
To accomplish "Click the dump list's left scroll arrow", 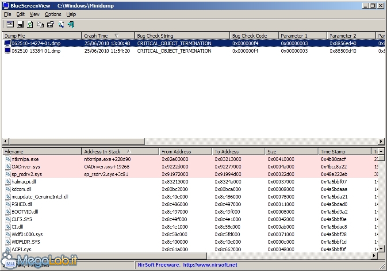I will coord(5,141).
